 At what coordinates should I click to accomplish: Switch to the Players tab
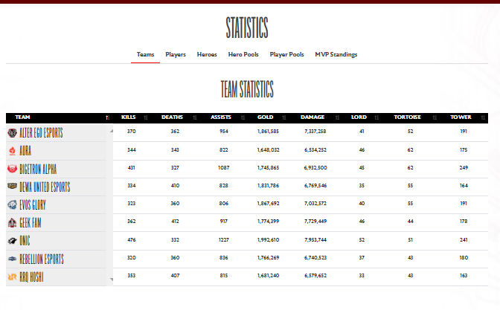[x=176, y=54]
